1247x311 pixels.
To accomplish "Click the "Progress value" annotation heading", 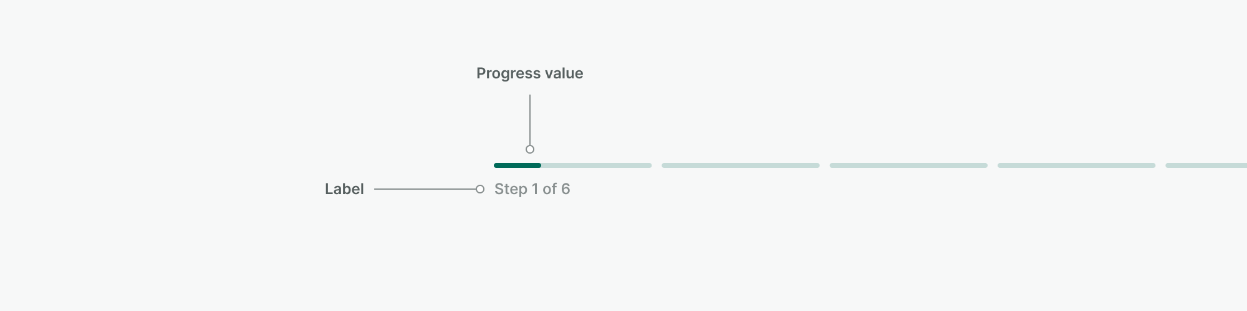I will (529, 73).
